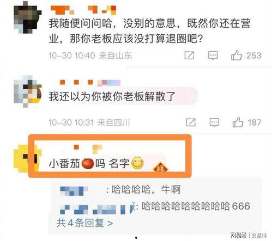Share the 10-30 10:40 Shandong comment
Image resolution: width=272 pixels, height=241 pixels.
tap(189, 55)
